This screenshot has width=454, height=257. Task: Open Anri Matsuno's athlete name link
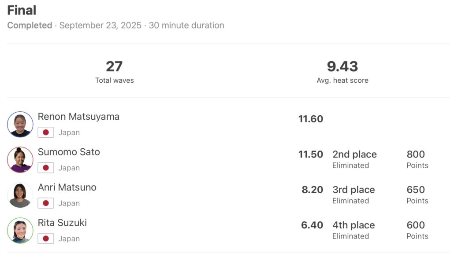67,187
